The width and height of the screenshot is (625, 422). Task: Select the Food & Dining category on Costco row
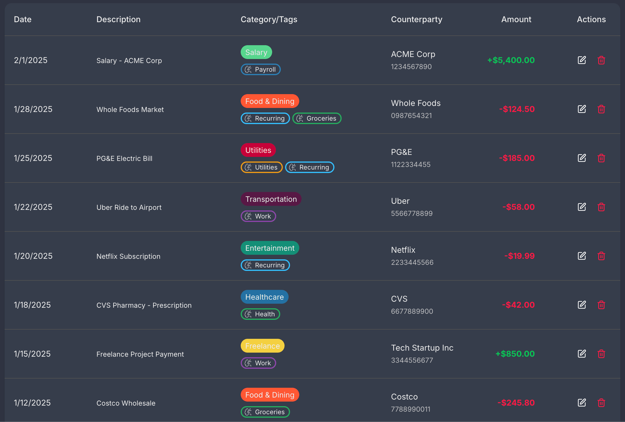(270, 395)
